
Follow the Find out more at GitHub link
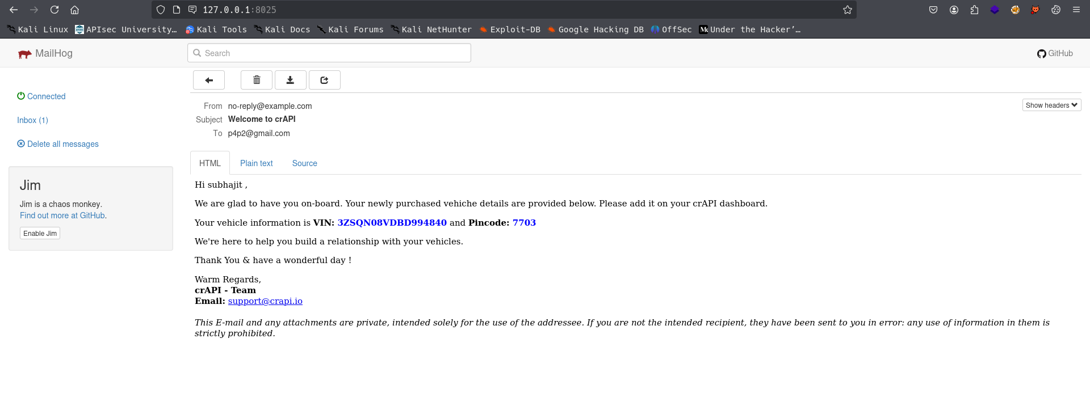point(62,215)
